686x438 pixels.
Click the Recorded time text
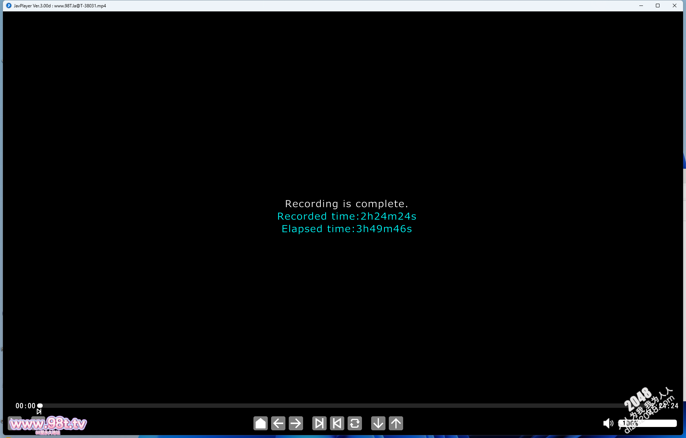point(347,216)
